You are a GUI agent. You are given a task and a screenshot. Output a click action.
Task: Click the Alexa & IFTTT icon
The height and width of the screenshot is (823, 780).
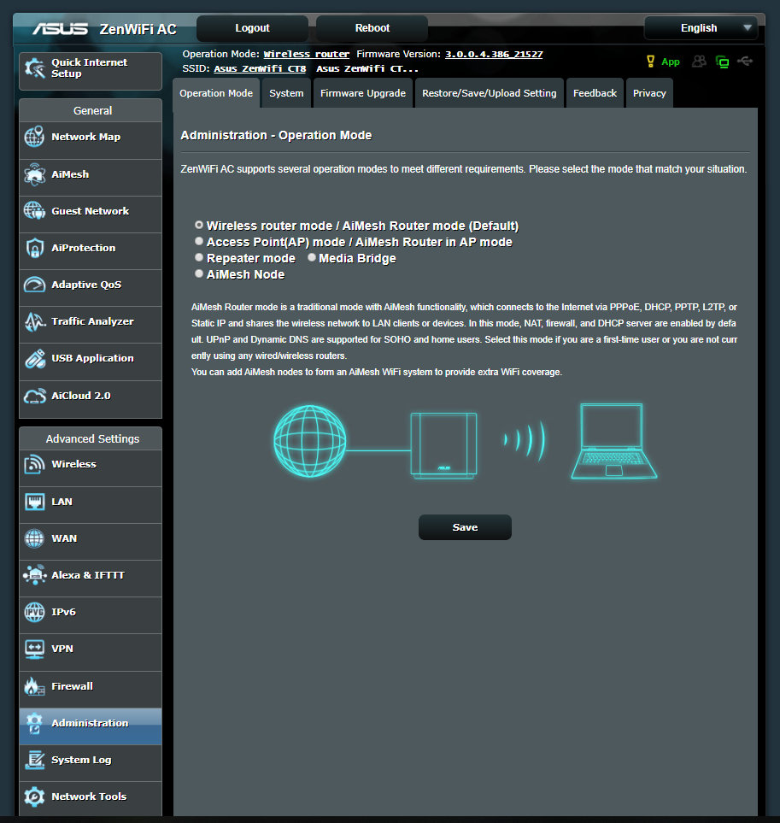35,575
